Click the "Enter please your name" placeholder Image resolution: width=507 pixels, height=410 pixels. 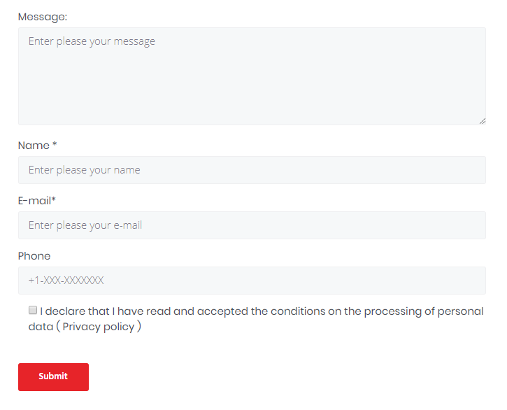pos(84,170)
